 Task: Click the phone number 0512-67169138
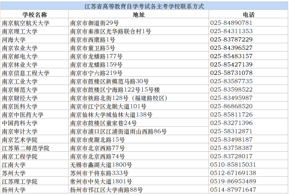coord(233,173)
